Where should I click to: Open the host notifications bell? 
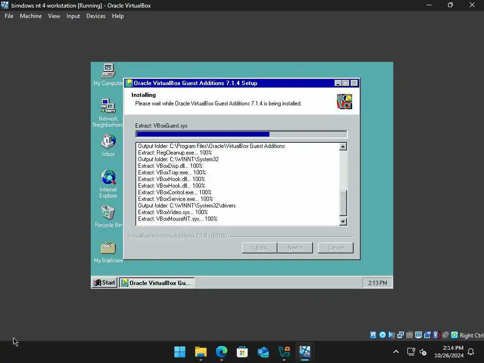471,352
